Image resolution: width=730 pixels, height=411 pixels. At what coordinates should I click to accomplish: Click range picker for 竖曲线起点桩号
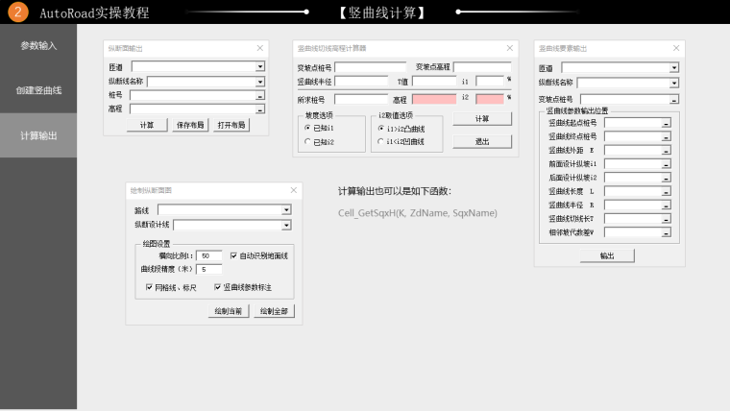[x=666, y=123]
